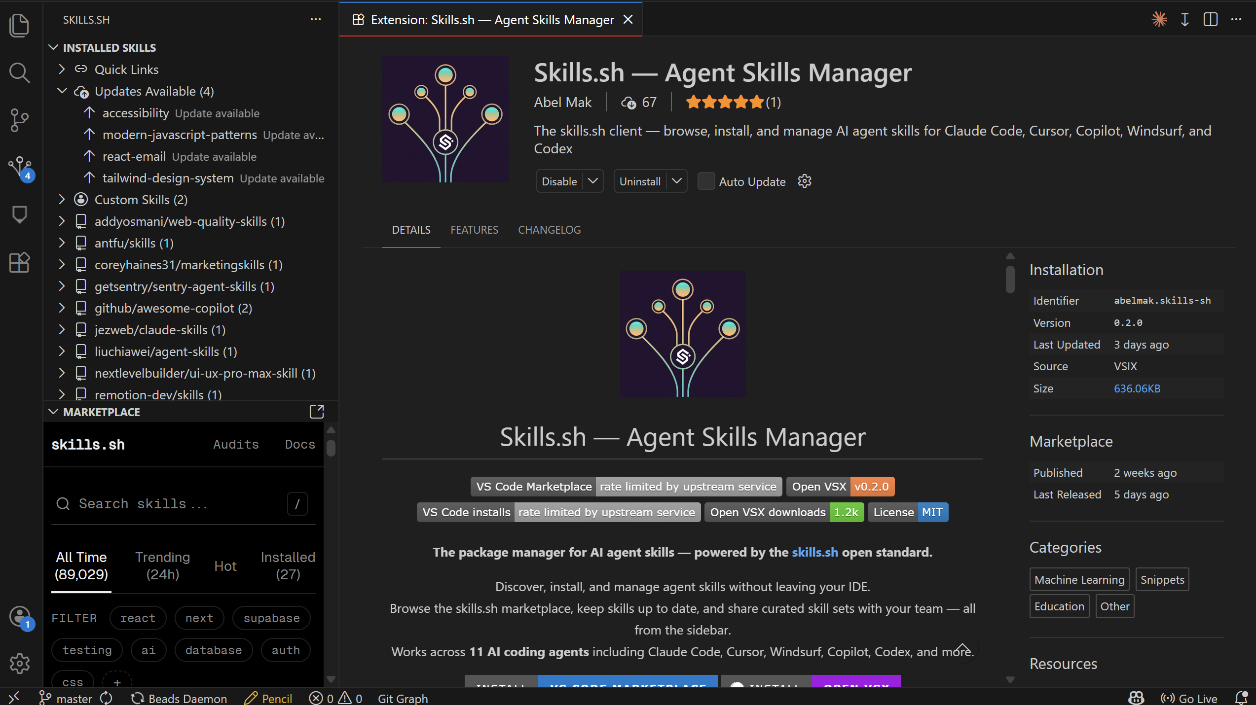Click the text cursor icon in editor toolbar
1256x705 pixels.
pos(1184,19)
